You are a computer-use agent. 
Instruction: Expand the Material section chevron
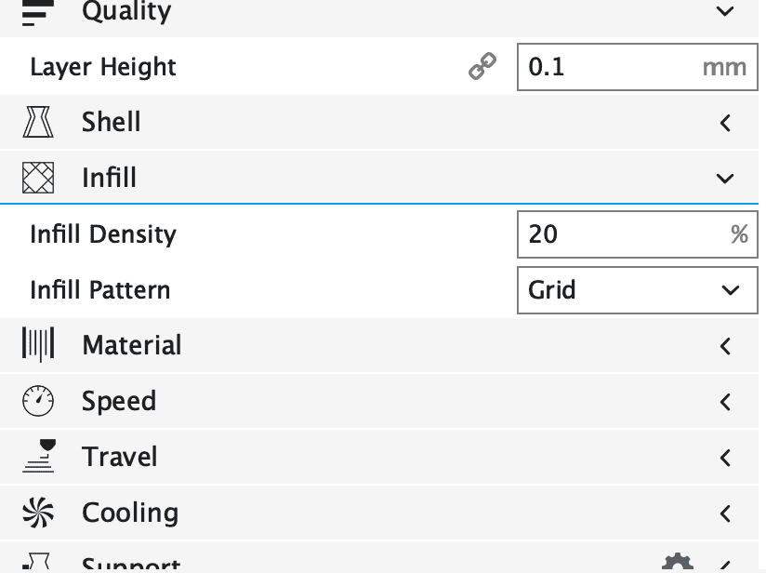pos(725,345)
